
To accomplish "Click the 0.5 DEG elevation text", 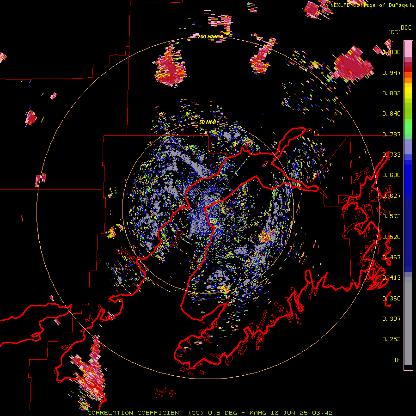I will [x=222, y=413].
